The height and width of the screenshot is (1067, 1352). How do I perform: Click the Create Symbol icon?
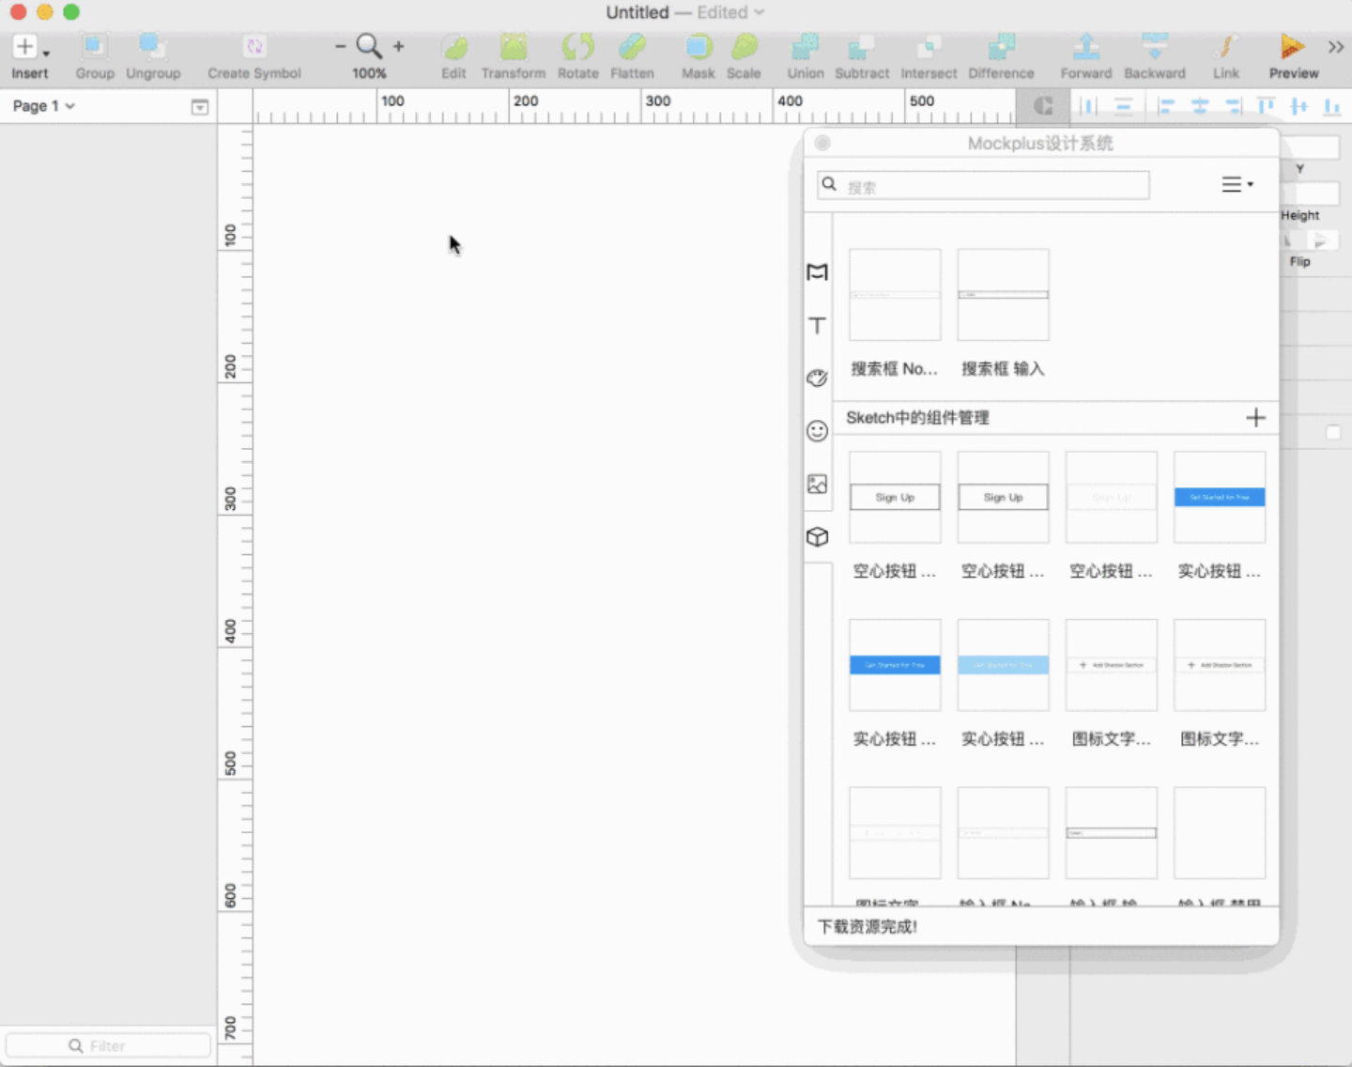coord(254,46)
